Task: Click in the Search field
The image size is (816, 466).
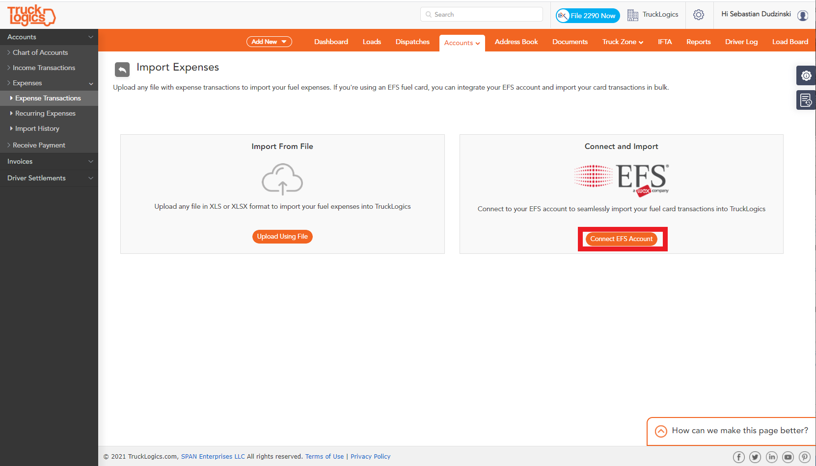Action: point(482,14)
